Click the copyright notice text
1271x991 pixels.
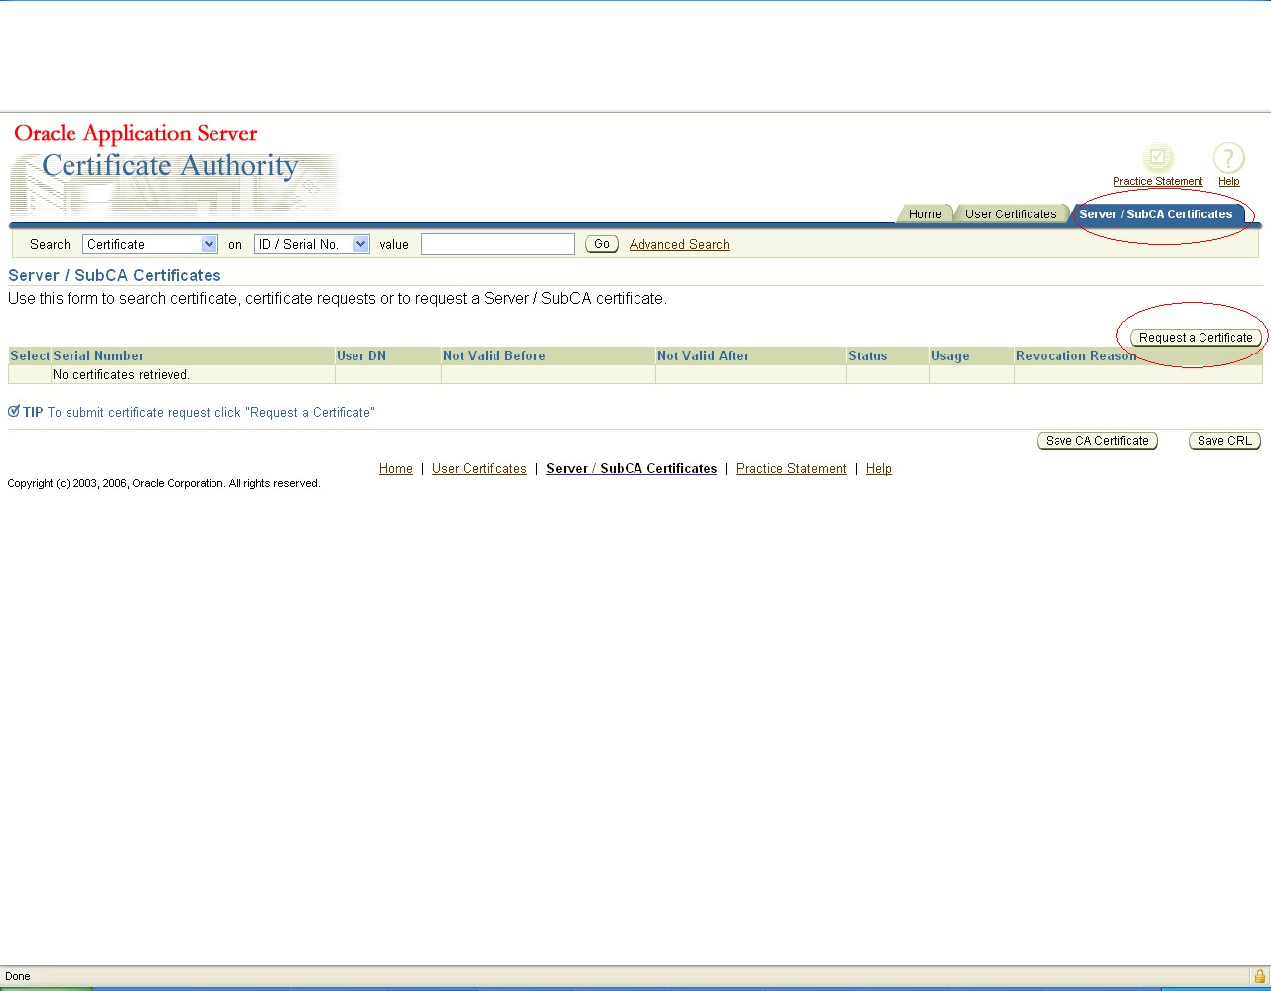164,483
